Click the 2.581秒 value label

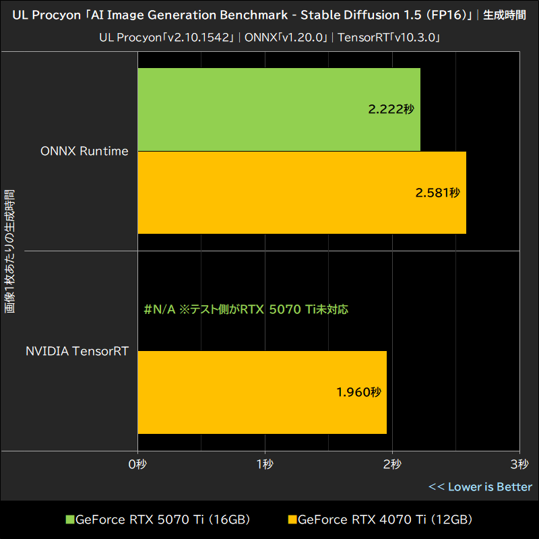(x=439, y=193)
